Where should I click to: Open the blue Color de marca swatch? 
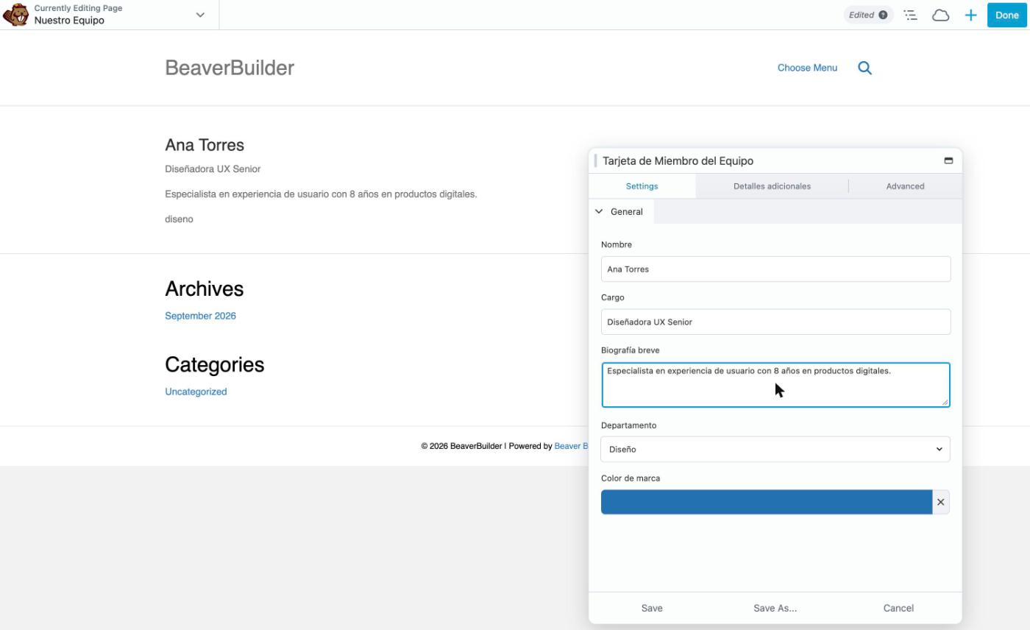[767, 502]
